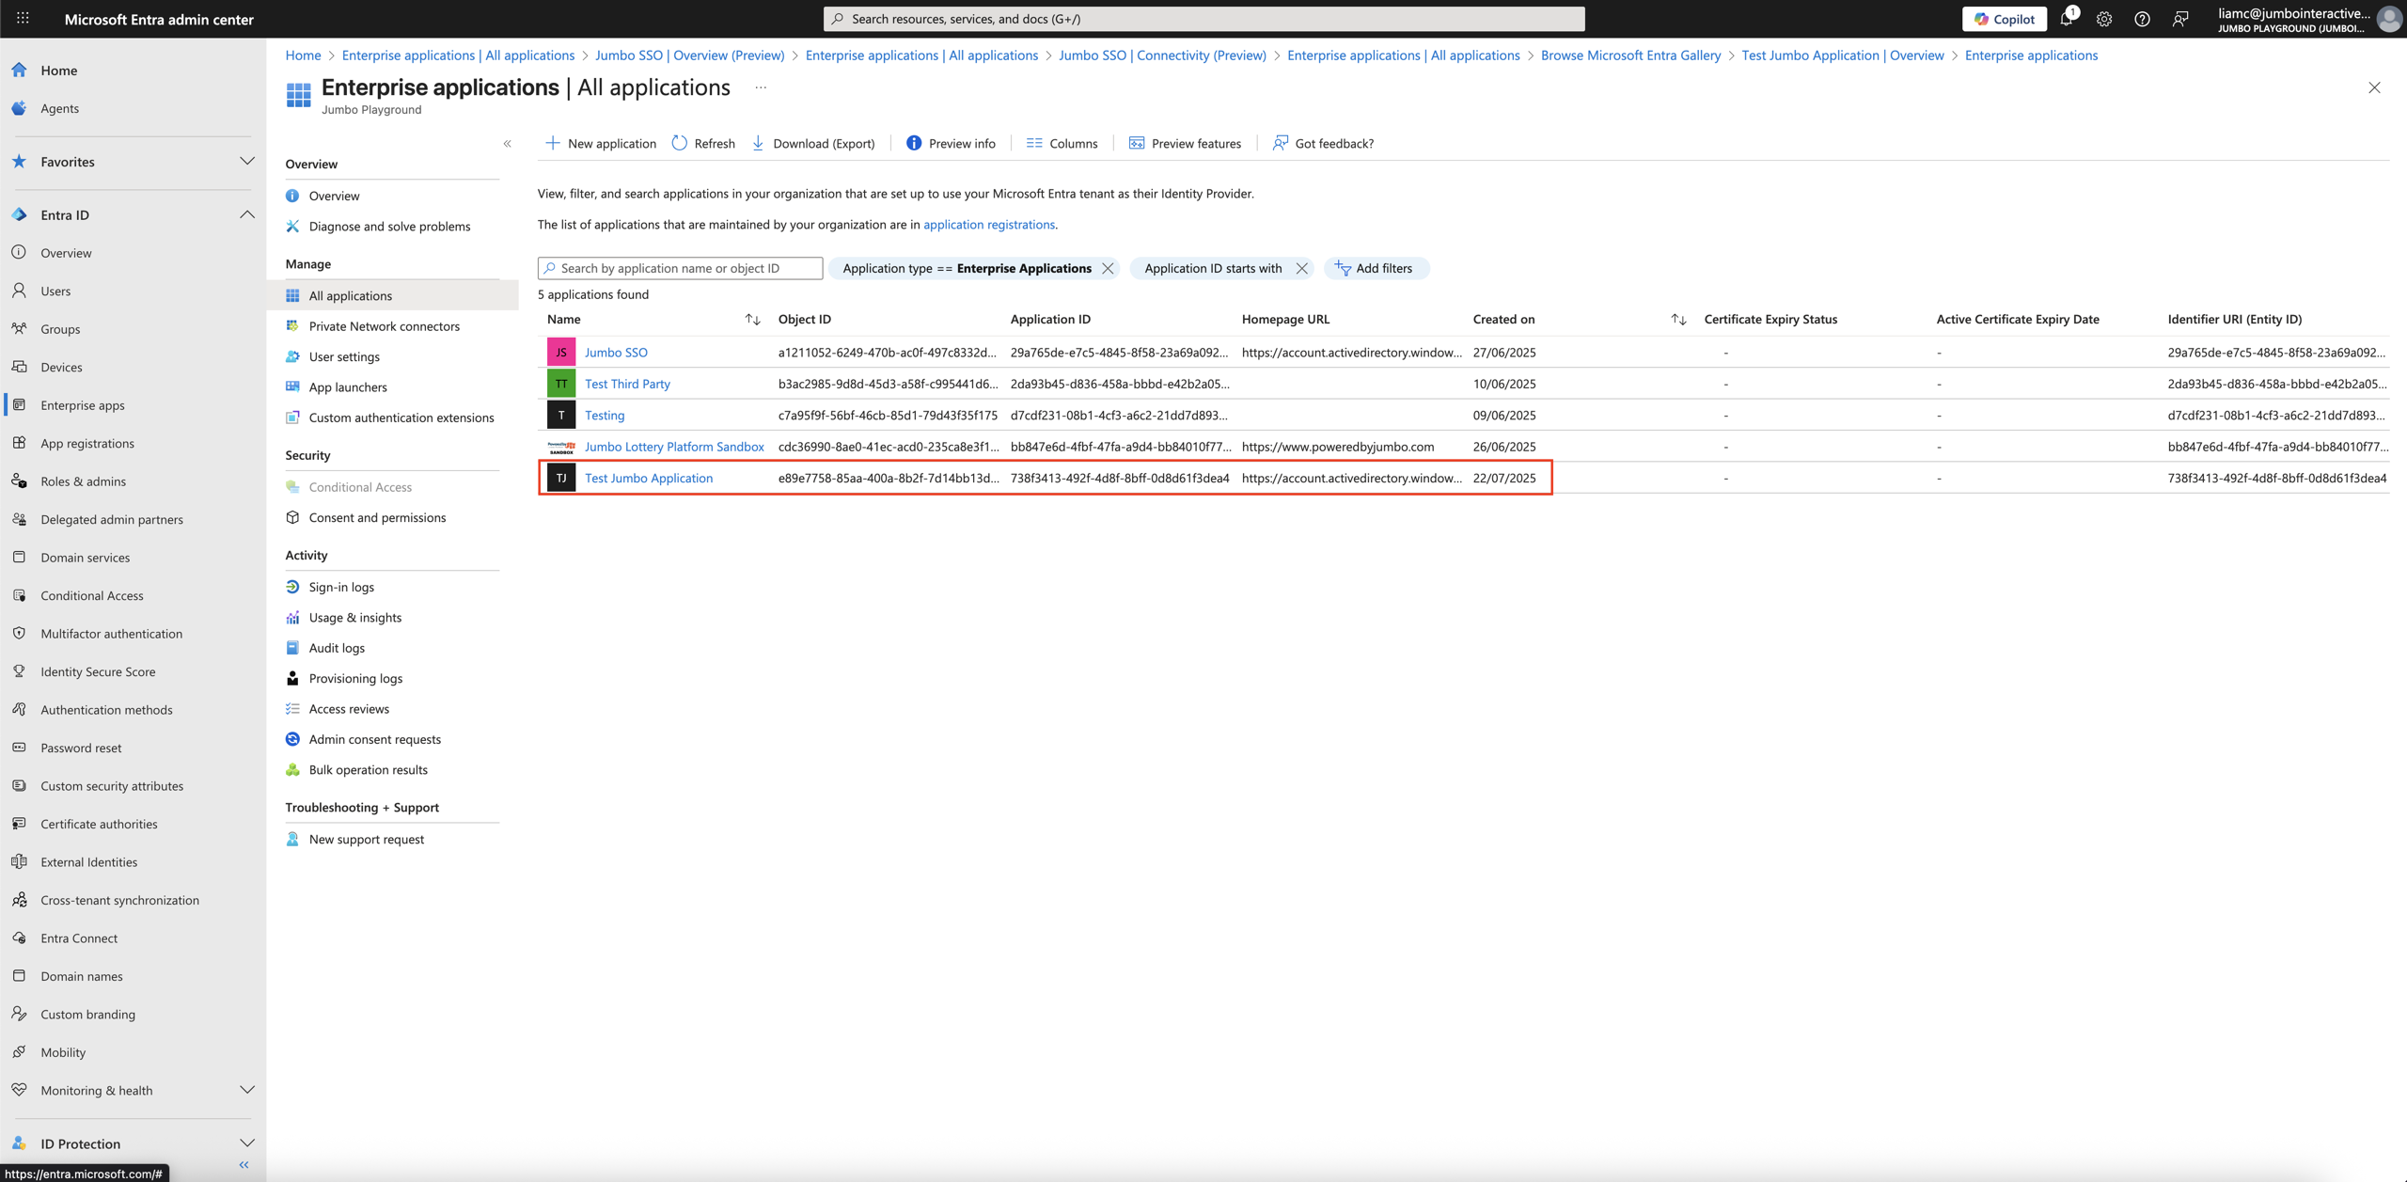Open the app launcher waffle icon
The image size is (2407, 1182).
point(23,18)
